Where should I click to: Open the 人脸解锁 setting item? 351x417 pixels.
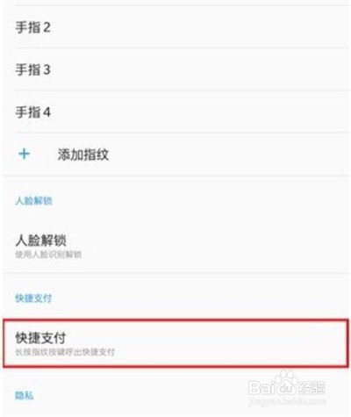click(x=175, y=247)
